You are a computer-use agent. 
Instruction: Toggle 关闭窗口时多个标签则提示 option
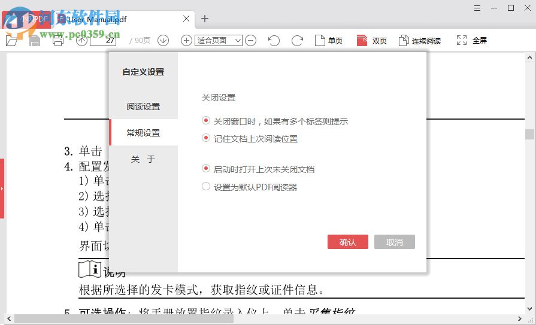click(206, 121)
